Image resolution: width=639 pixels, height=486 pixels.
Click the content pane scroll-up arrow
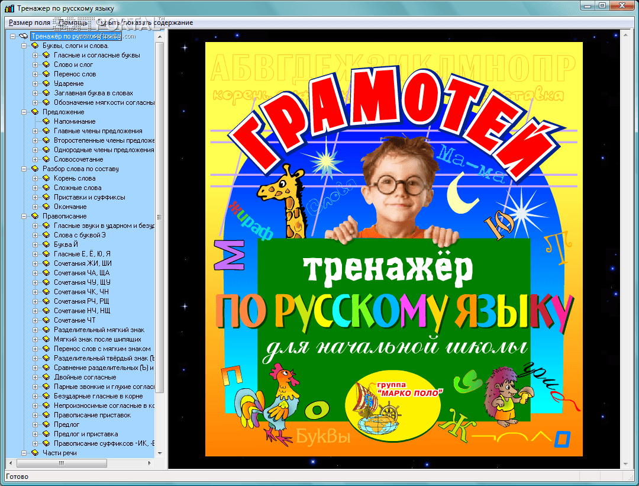click(626, 35)
